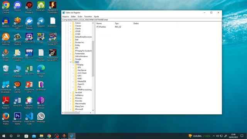The width and height of the screenshot is (247, 139).
Task: Launch Mozilla Firefox desktop shortcut
Action: point(6,119)
